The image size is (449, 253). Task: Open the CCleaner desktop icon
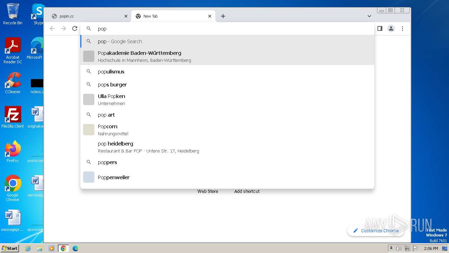point(13,83)
